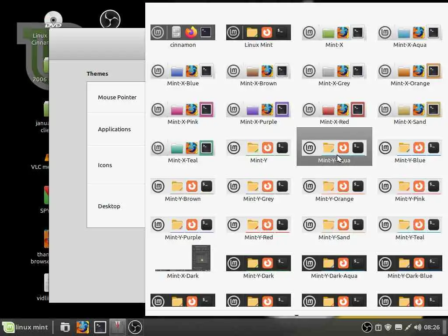The height and width of the screenshot is (336, 448).
Task: Switch to the Themes window taskbar entry
Action: click(117, 327)
